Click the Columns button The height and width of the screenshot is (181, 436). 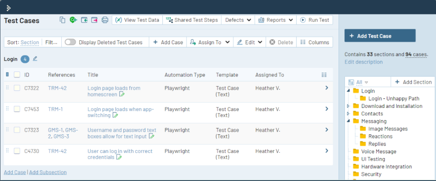tap(315, 42)
